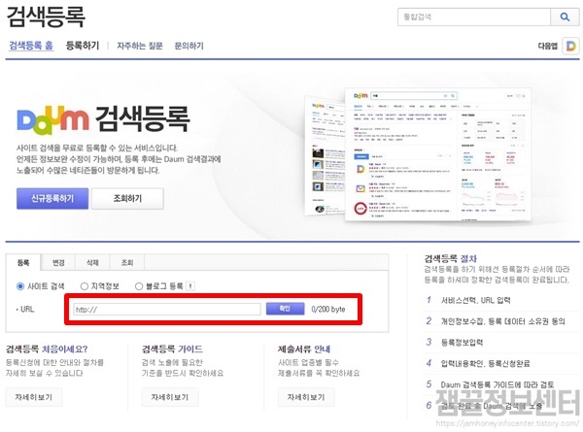Switch to the 변경 tab
The image size is (583, 432).
pos(58,263)
